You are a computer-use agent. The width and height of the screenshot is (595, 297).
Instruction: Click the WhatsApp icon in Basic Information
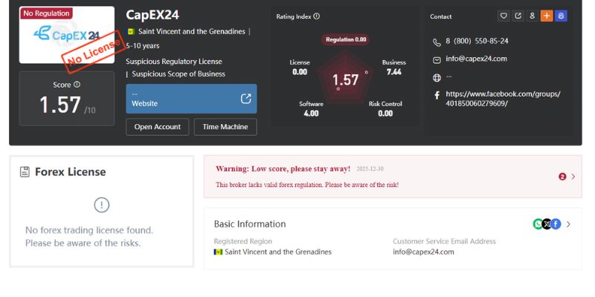pyautogui.click(x=538, y=224)
